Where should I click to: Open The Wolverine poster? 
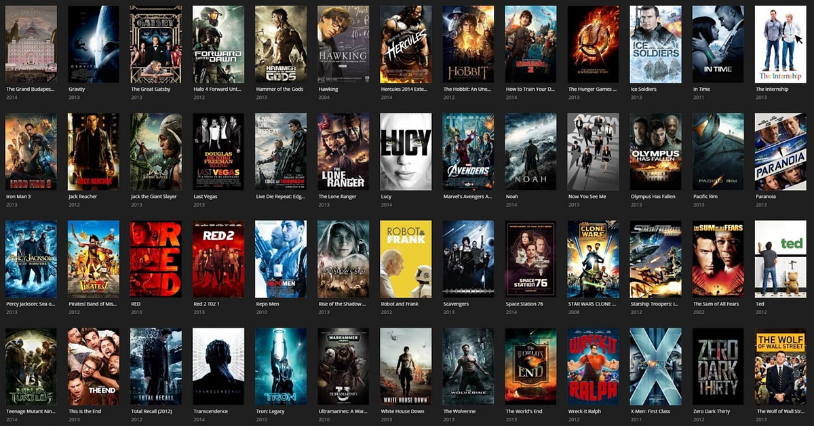468,366
